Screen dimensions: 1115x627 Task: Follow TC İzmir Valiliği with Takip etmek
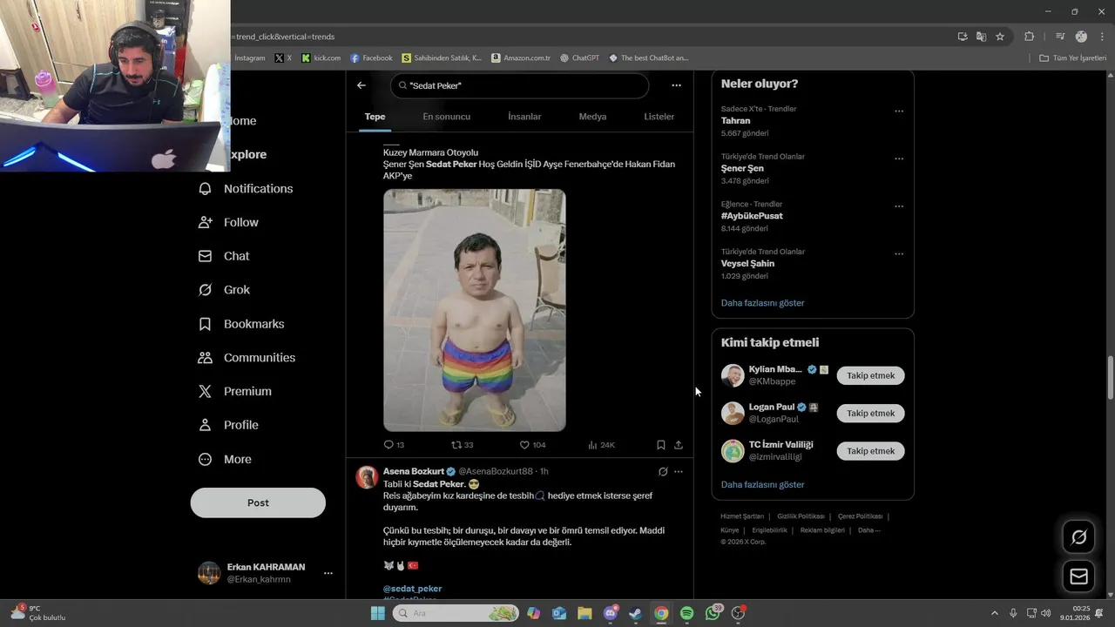[x=871, y=450]
